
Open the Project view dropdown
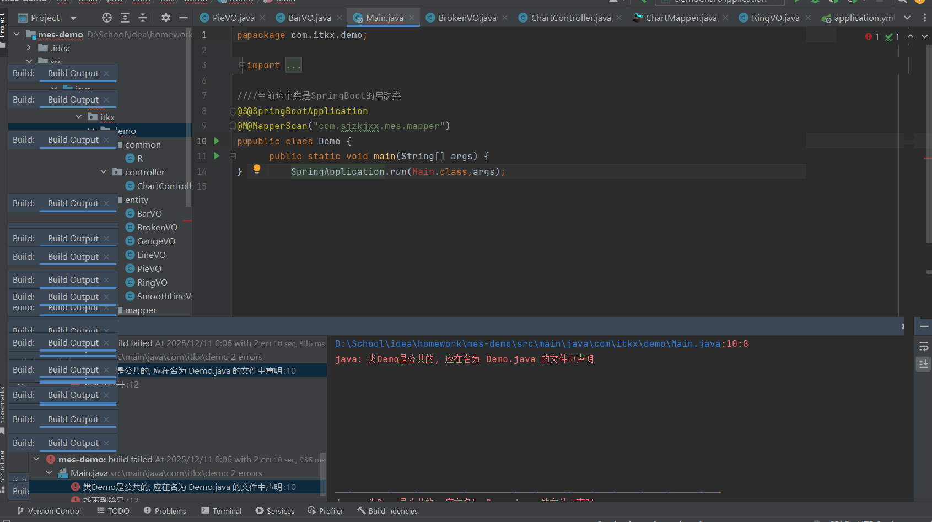pos(73,18)
